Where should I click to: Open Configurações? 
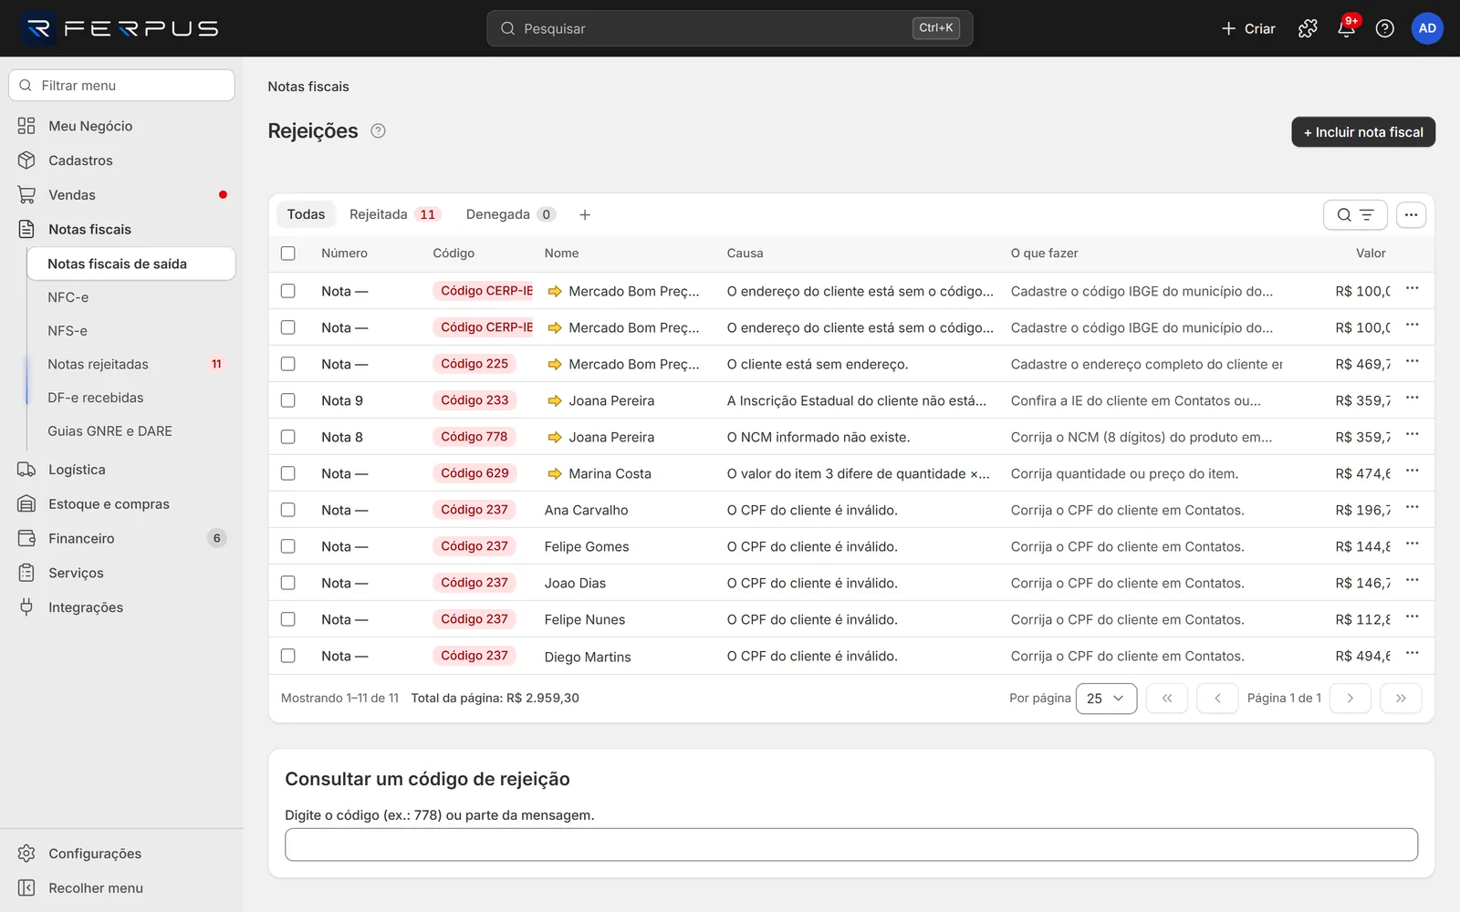[x=121, y=854]
